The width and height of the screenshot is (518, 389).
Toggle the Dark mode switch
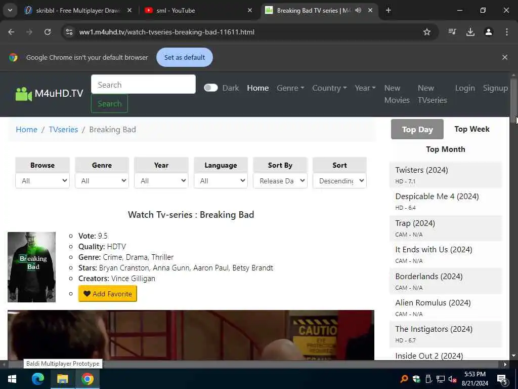pyautogui.click(x=211, y=88)
